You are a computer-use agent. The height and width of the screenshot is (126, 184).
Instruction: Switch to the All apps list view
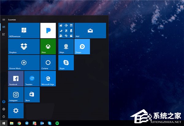coord(4,34)
